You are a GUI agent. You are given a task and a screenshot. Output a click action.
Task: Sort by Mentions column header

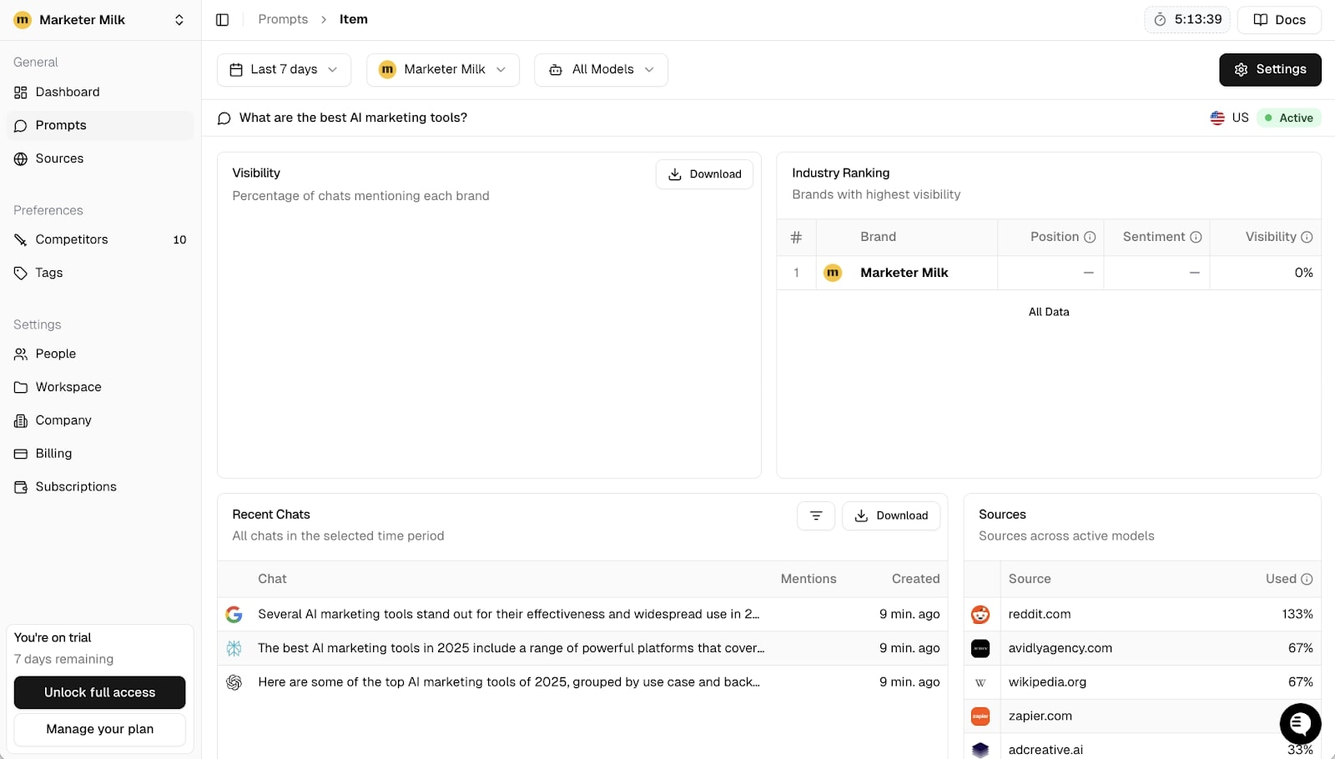pyautogui.click(x=808, y=579)
